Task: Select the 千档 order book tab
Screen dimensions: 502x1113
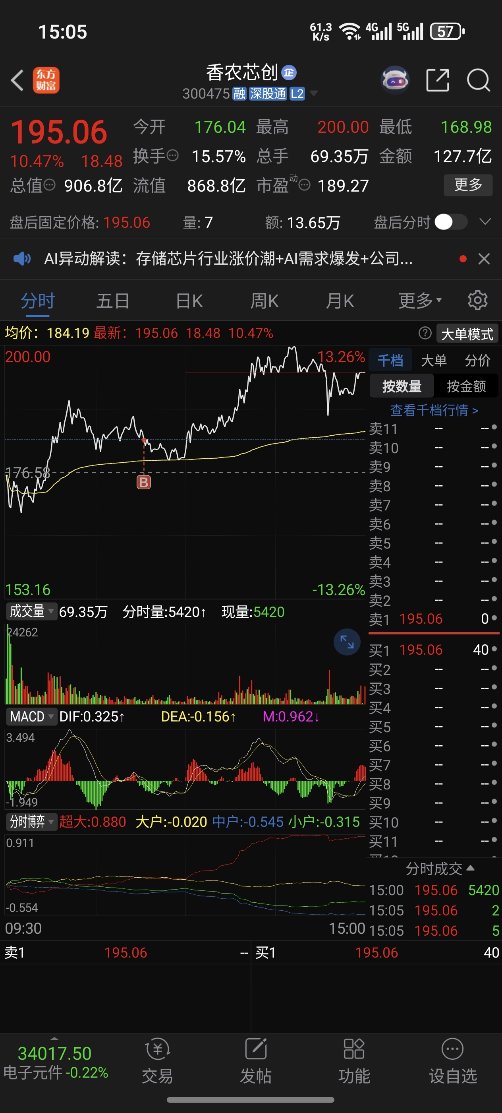Action: click(x=390, y=361)
